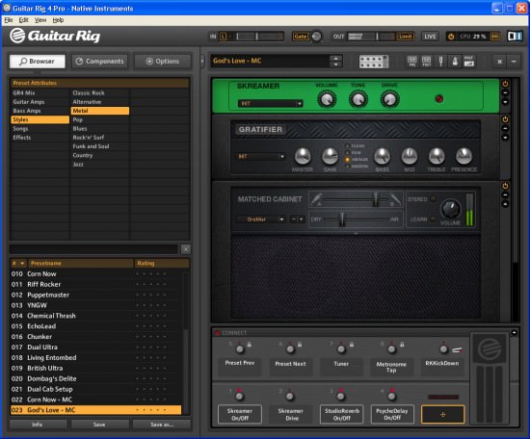The image size is (530, 439).
Task: Clear the preset search with X icon
Action: click(x=186, y=249)
